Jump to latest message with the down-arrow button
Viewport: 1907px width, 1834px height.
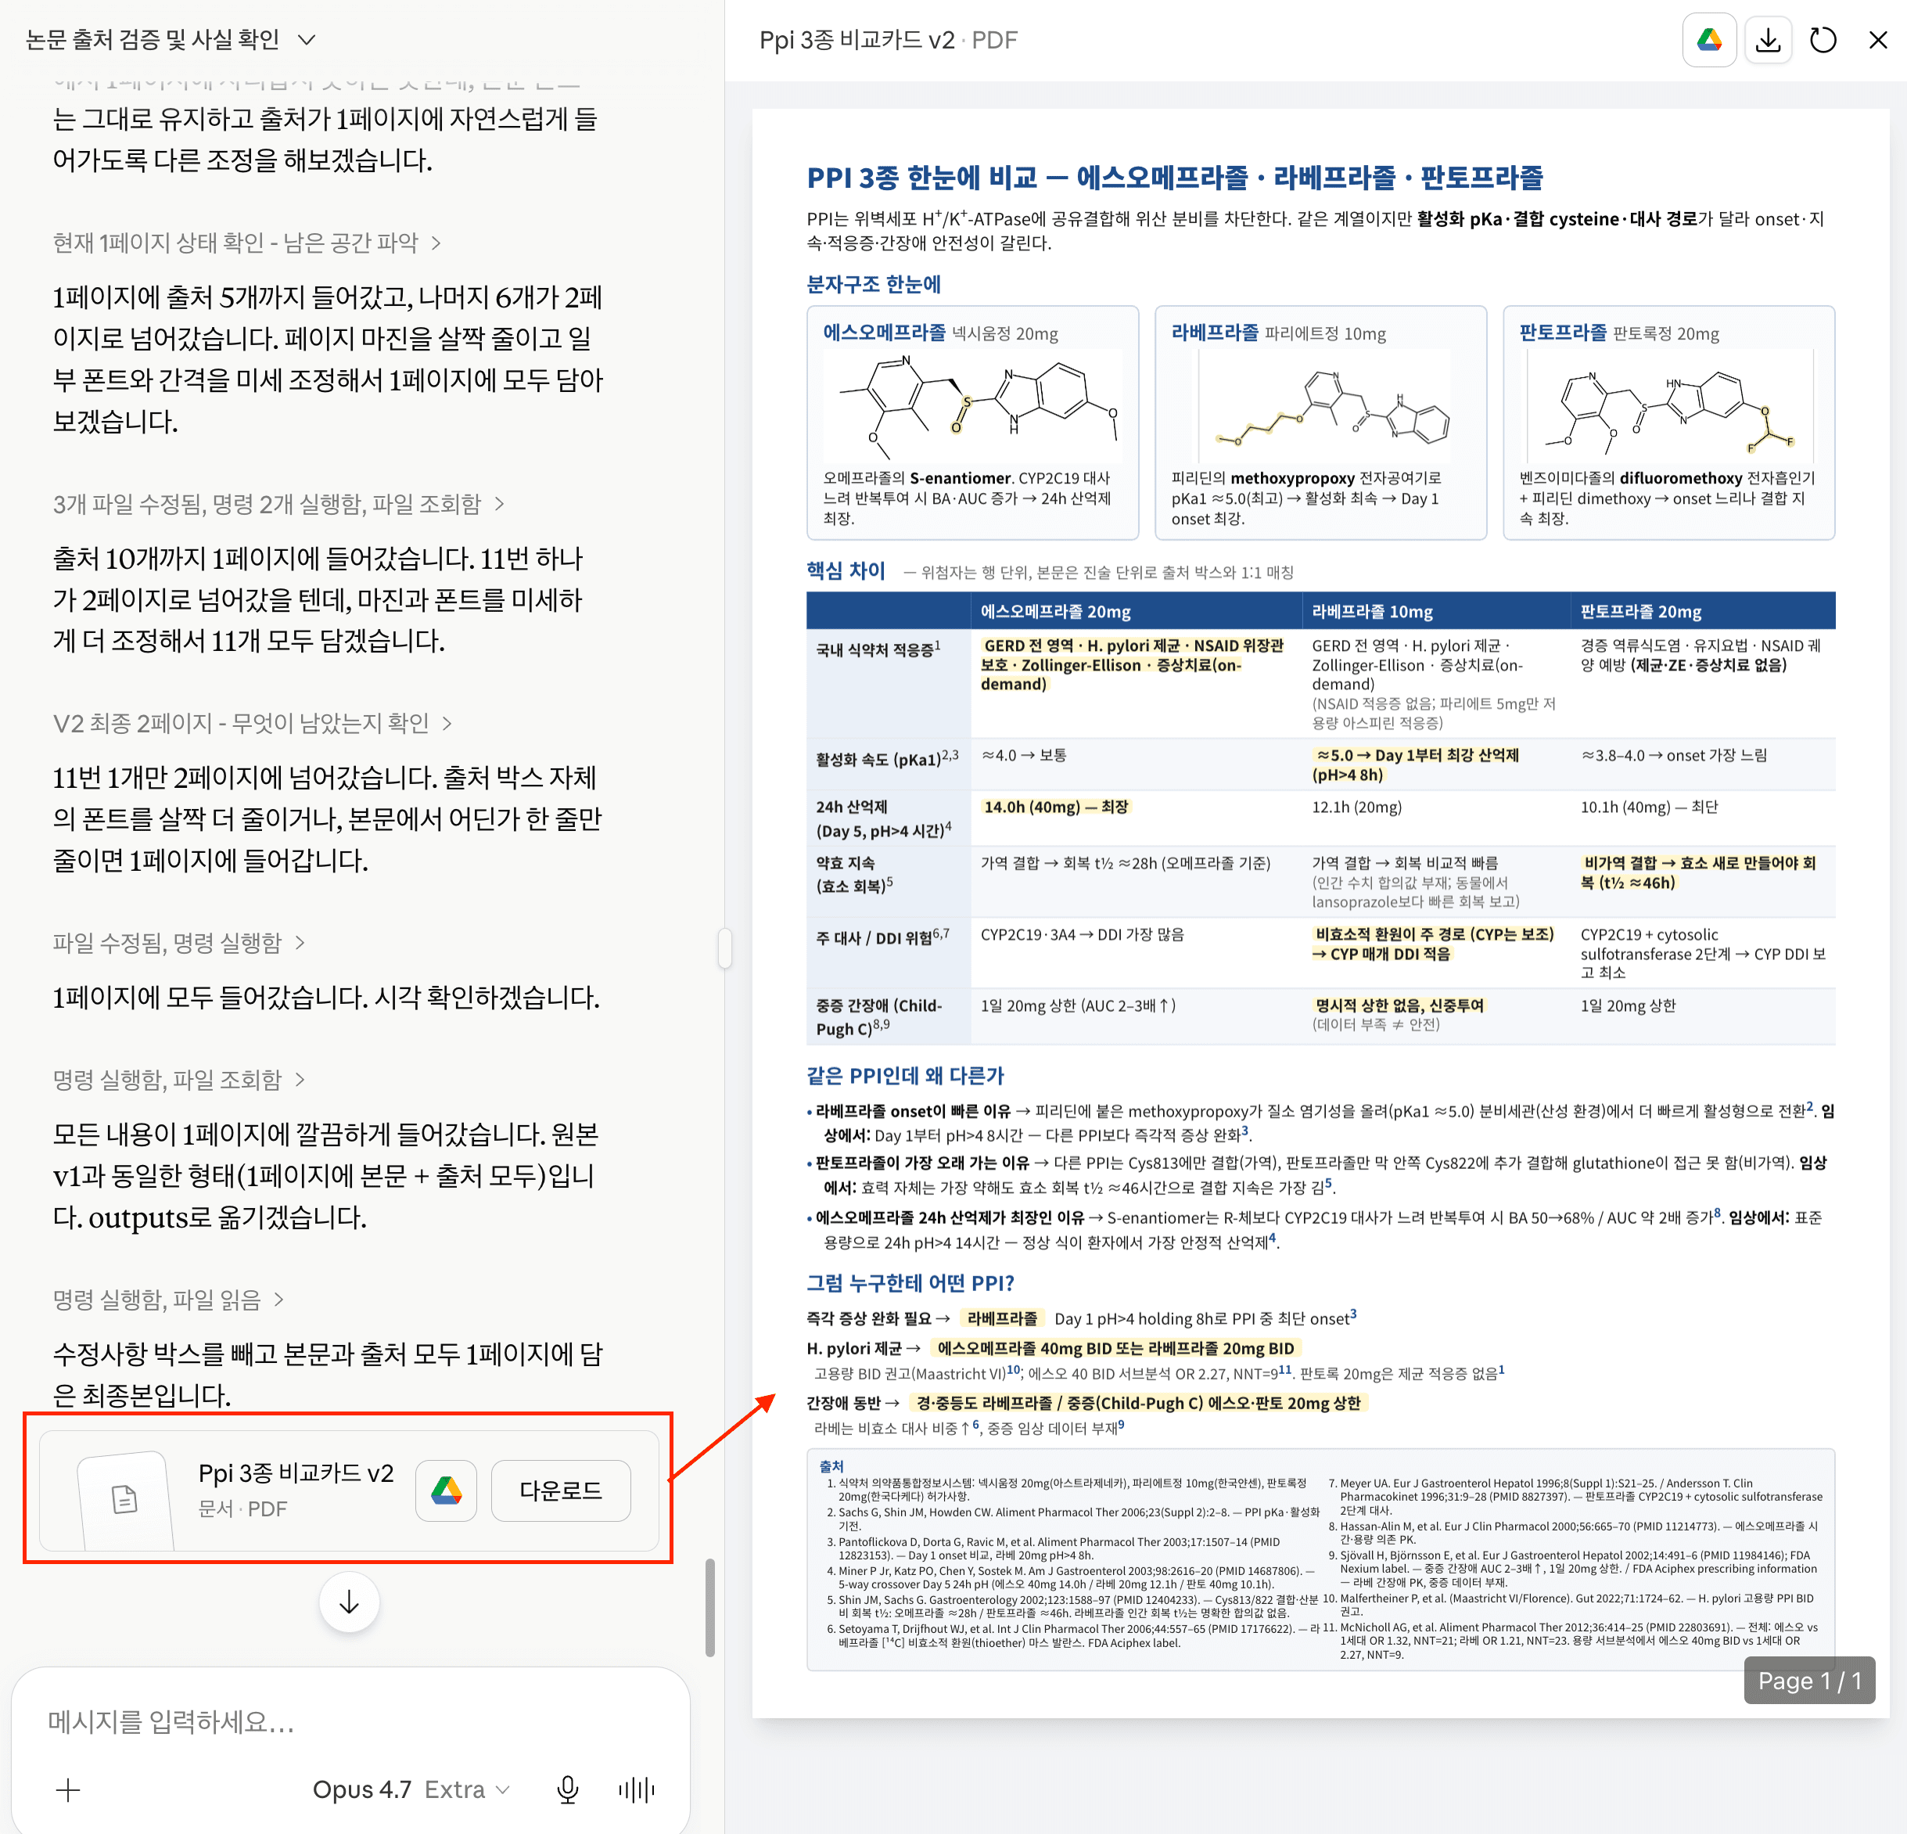tap(350, 1602)
